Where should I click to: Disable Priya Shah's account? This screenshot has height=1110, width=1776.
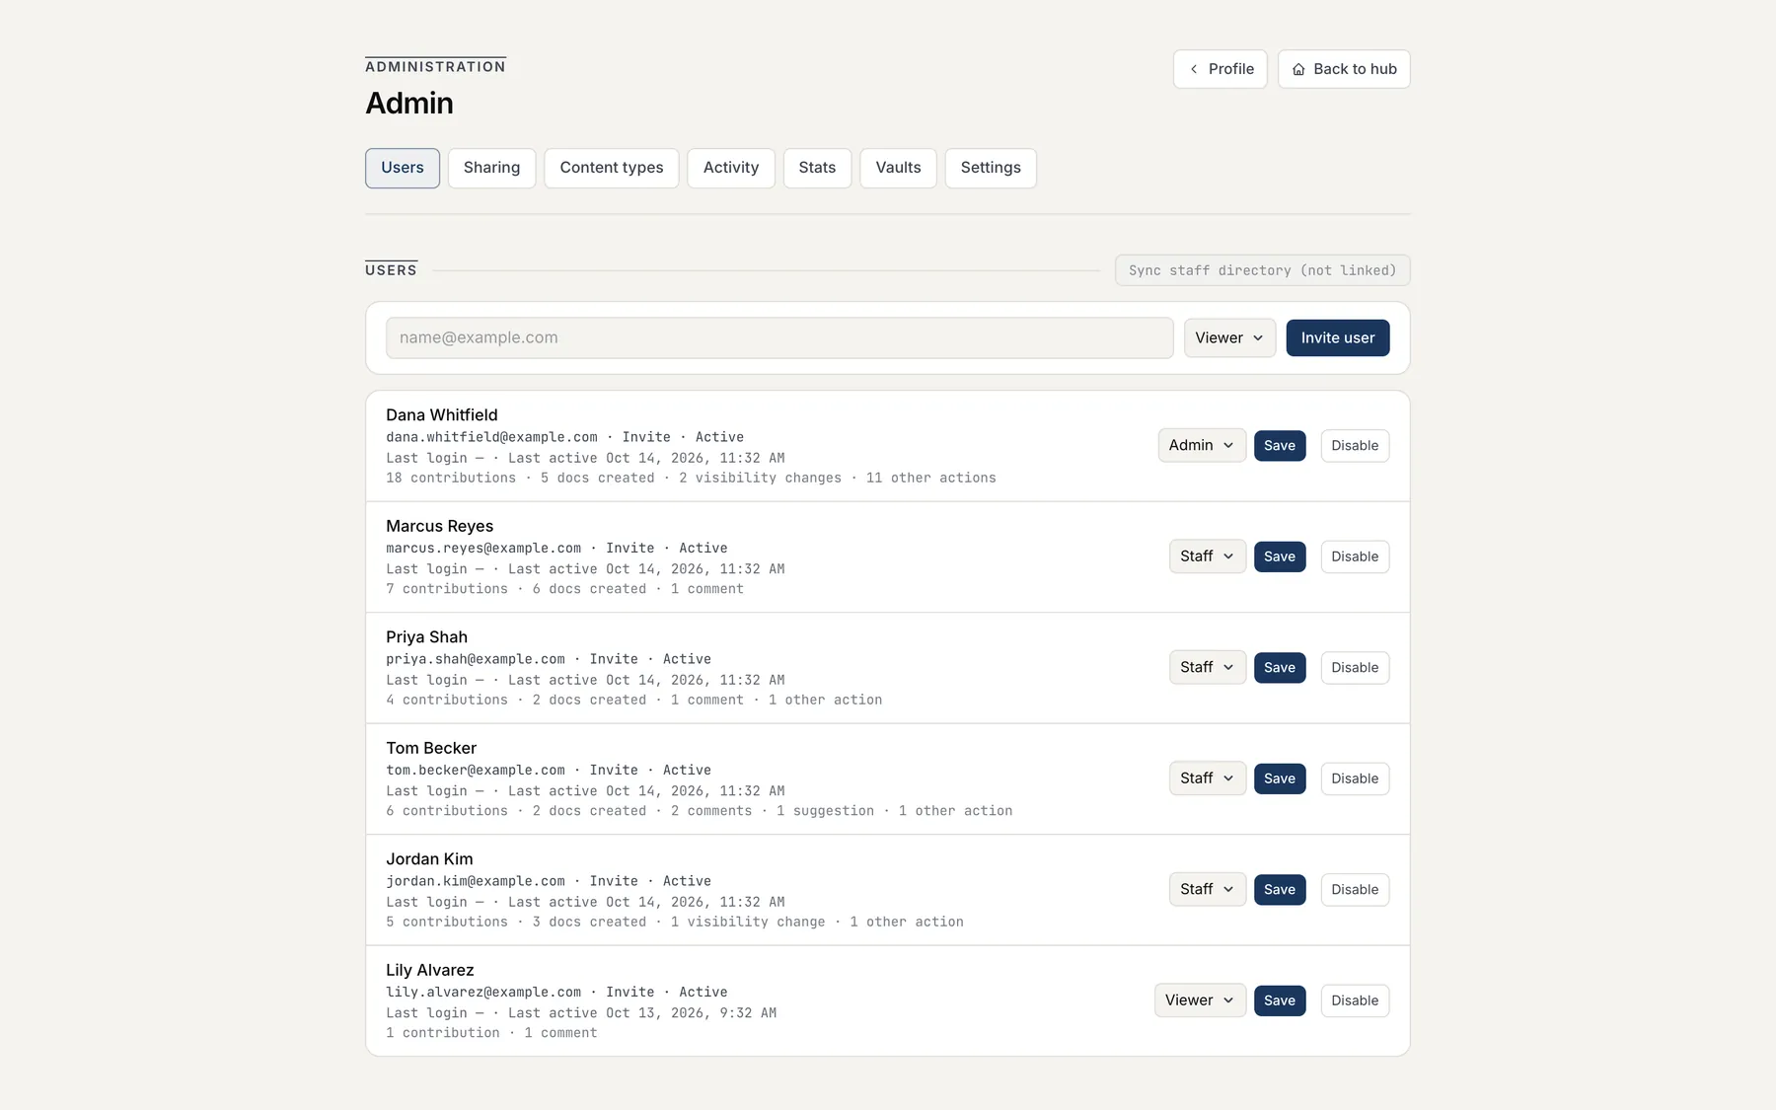click(1355, 667)
